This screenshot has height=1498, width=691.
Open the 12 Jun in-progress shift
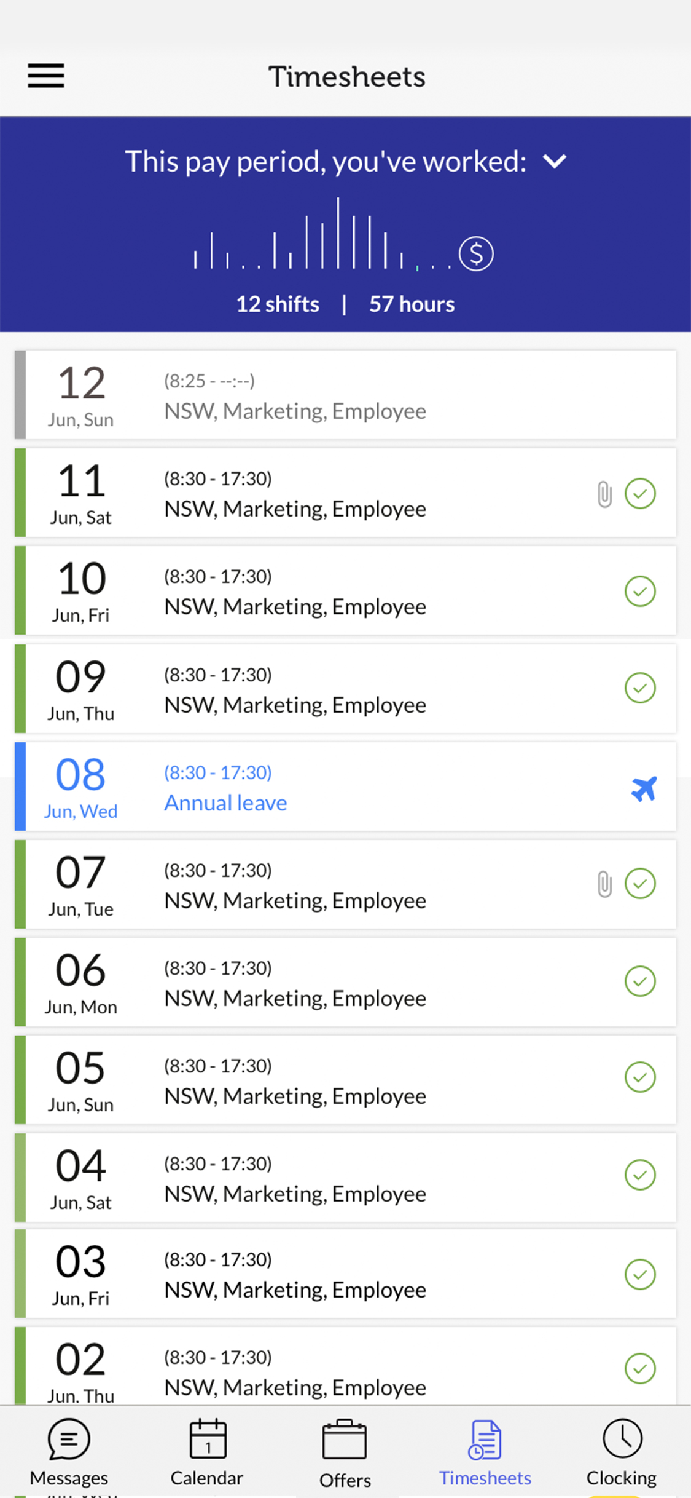345,395
